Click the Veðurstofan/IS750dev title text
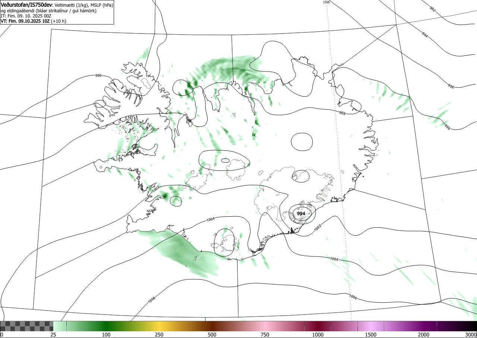Screen dimensions: 477x338 [27, 5]
